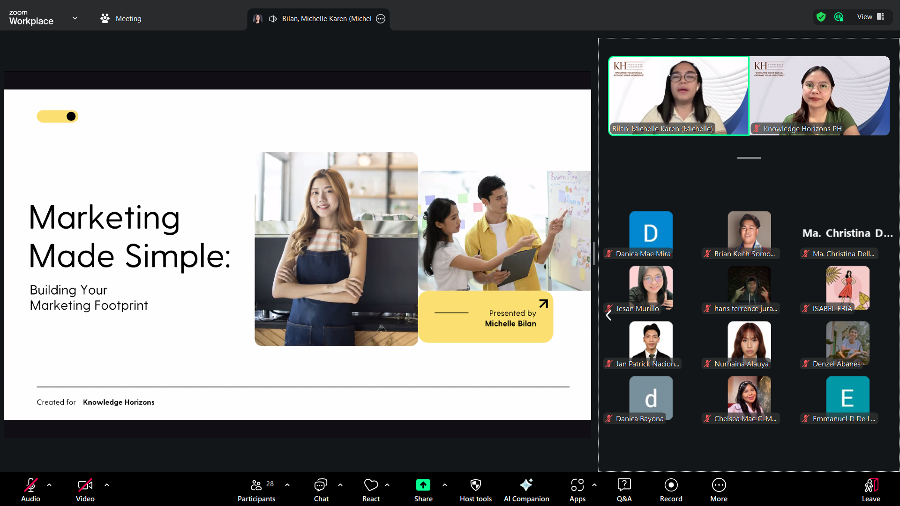
Task: Turn on camera with Video button
Action: [x=85, y=485]
